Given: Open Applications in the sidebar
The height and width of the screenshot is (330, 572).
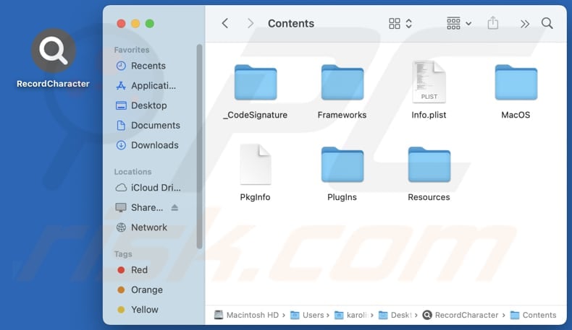Looking at the screenshot, I should pyautogui.click(x=146, y=86).
